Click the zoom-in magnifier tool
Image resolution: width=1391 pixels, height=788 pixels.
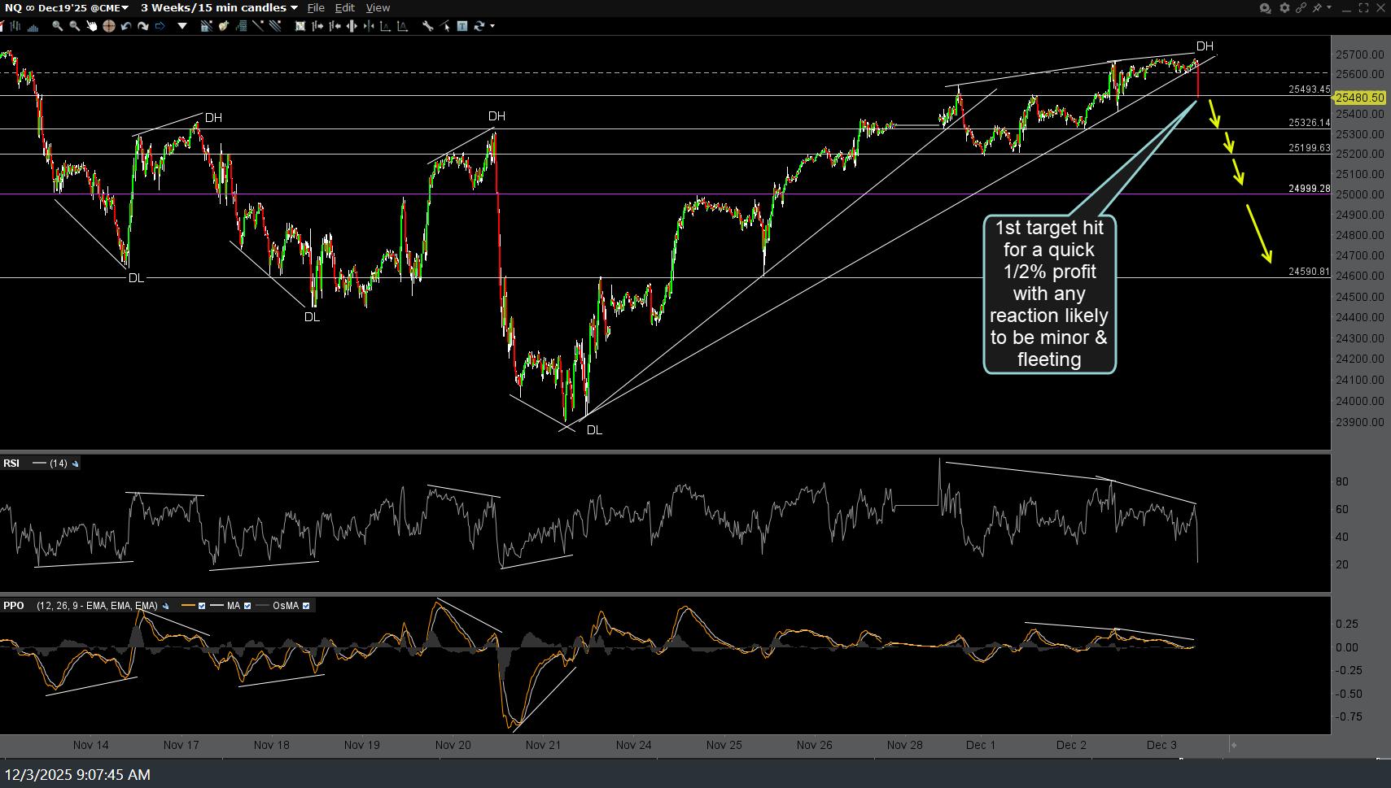pyautogui.click(x=57, y=26)
